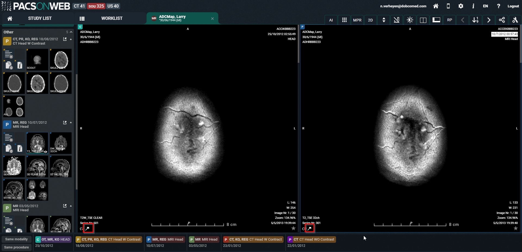This screenshot has width=522, height=252.
Task: Open the info icon for MRI Head 10/07/2012
Action: click(x=20, y=149)
